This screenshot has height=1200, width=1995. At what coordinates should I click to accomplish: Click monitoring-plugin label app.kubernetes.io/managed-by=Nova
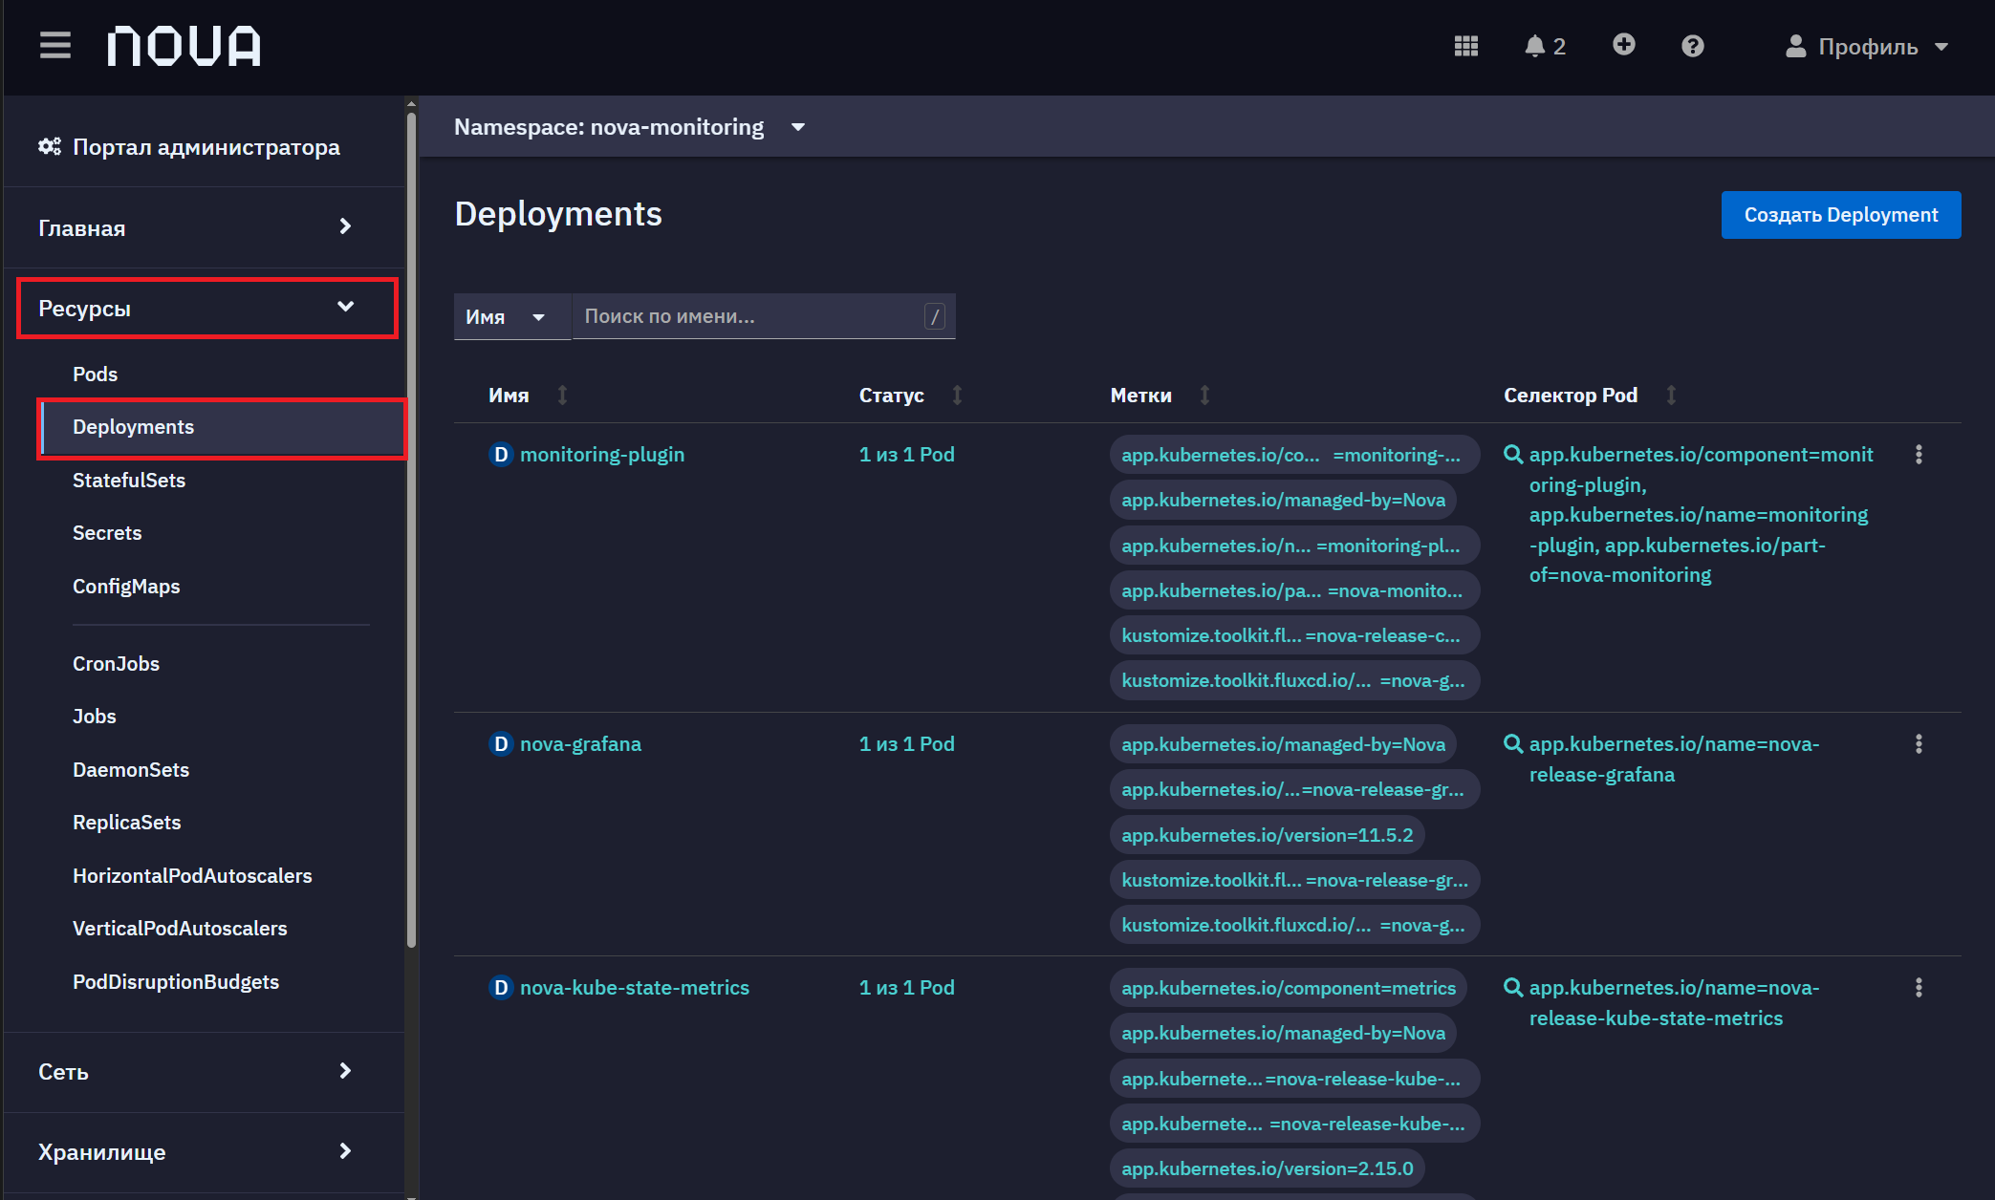point(1283,499)
